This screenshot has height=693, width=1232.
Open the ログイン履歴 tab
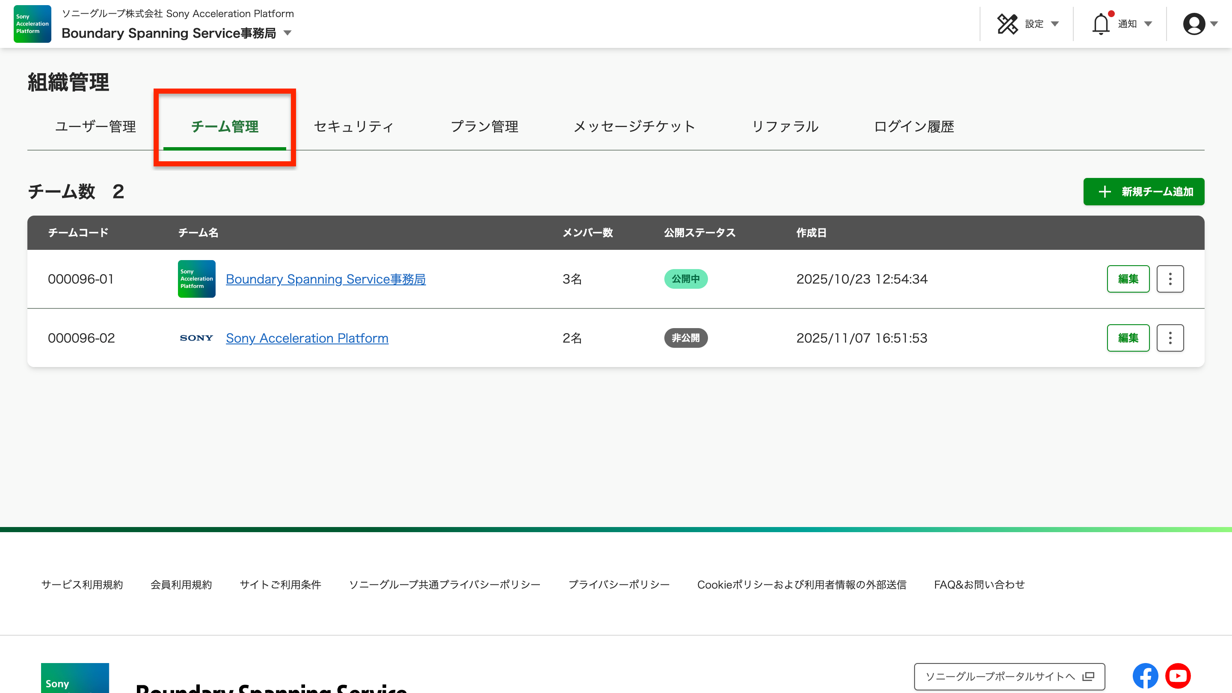[913, 127]
